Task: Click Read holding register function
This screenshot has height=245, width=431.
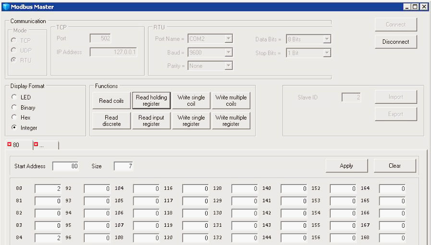Action: click(151, 100)
